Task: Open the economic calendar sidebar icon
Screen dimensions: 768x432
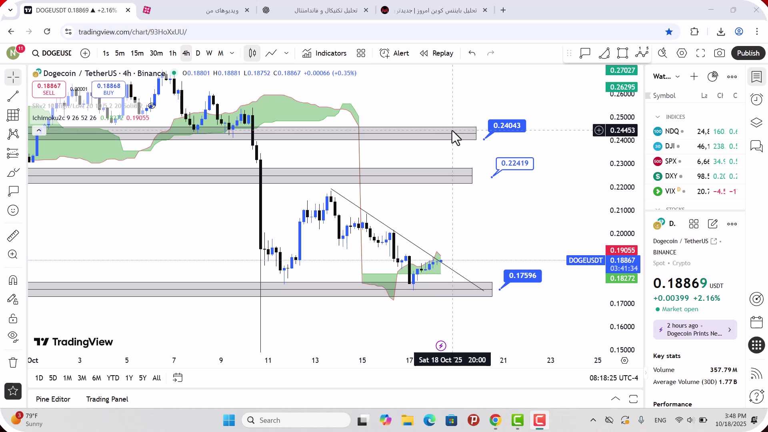Action: [756, 322]
